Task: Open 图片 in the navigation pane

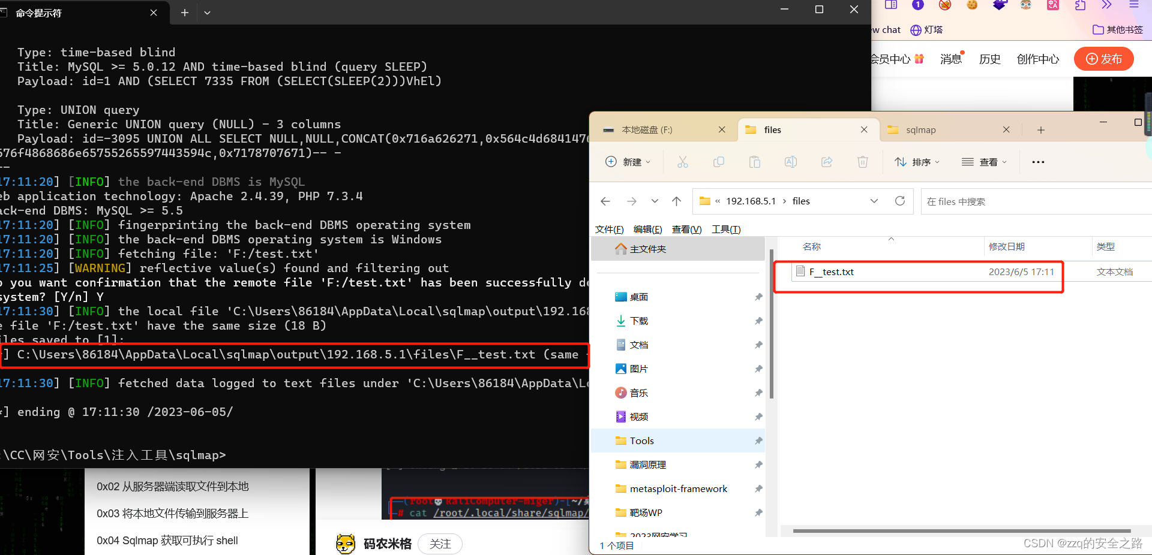Action: 638,369
